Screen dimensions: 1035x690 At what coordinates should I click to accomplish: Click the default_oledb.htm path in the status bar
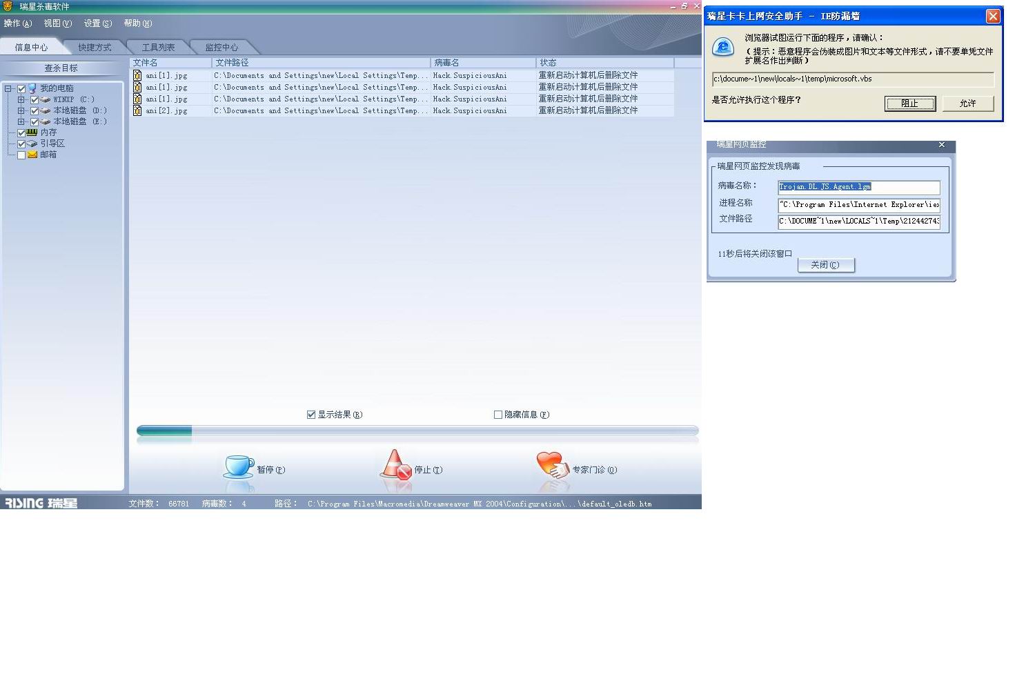point(480,504)
